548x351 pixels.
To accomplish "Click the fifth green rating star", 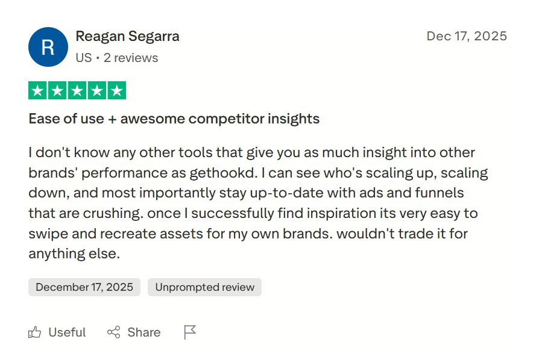I will (116, 91).
